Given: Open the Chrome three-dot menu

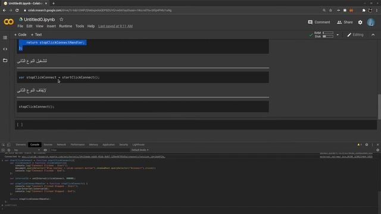Looking at the screenshot, I should coord(377,11).
